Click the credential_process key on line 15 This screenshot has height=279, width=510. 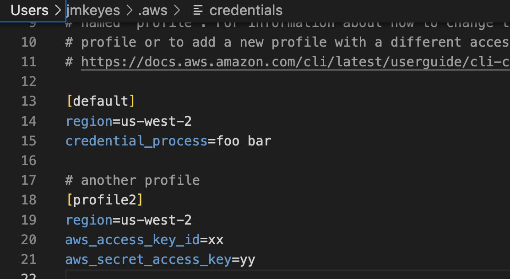pos(136,141)
